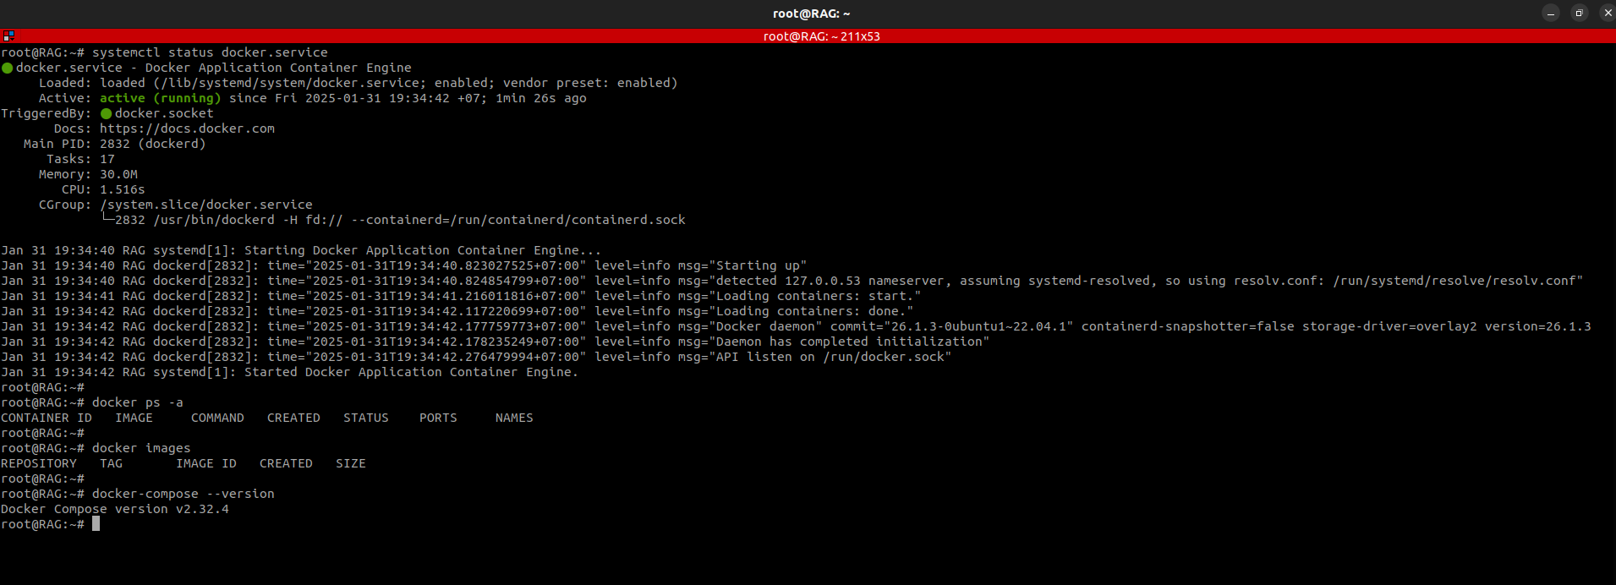
Task: Click the Main PID value '2832 (dockerd)'
Action: [x=153, y=144]
